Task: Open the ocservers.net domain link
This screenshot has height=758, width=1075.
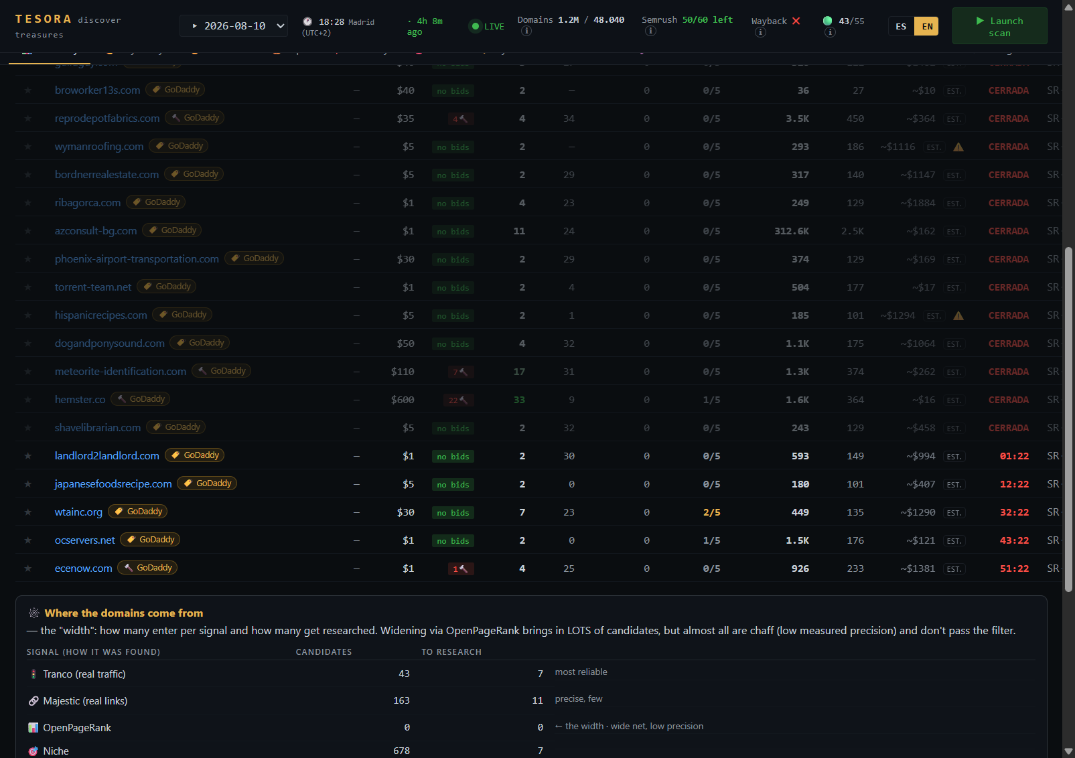Action: 85,540
